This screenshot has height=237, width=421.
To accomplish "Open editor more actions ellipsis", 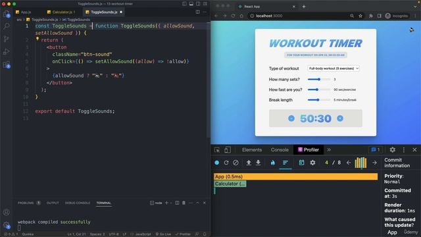I will pos(205,12).
